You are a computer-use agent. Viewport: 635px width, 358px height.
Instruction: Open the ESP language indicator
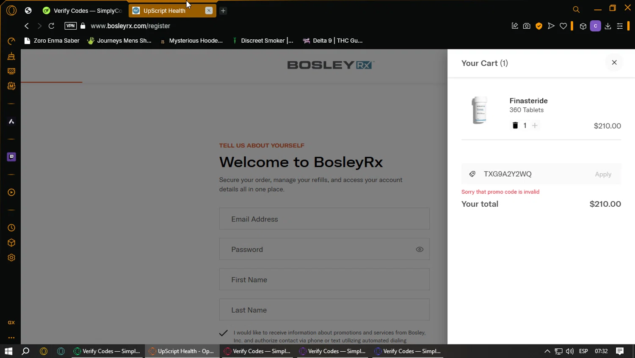(583, 351)
